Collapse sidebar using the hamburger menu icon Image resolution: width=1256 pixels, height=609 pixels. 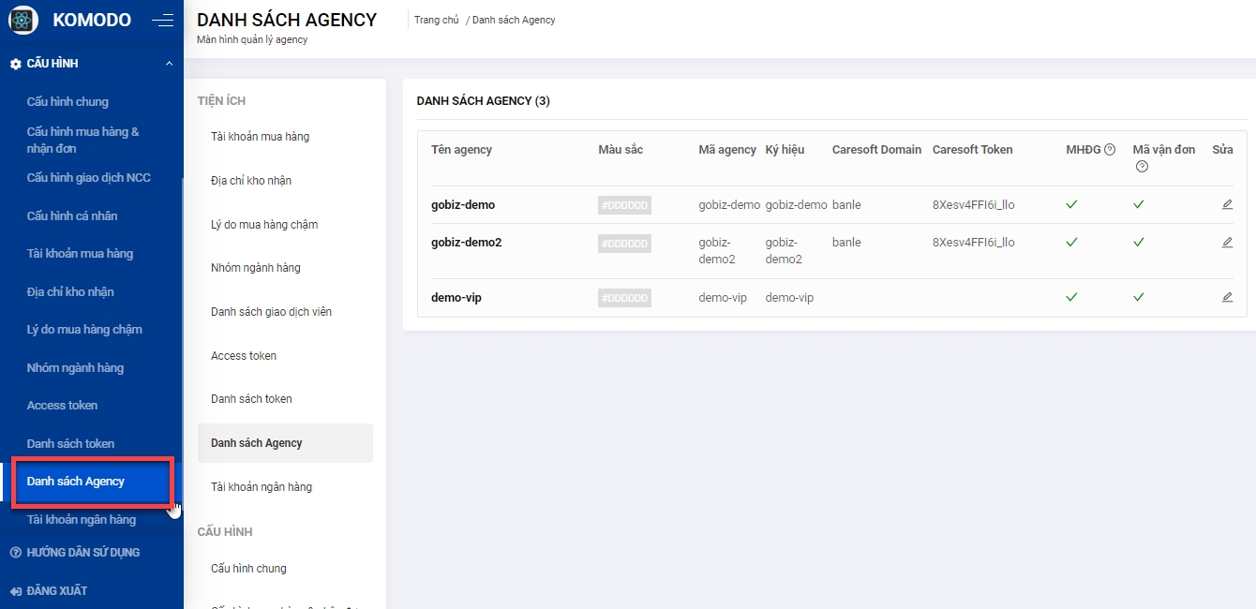coord(162,20)
